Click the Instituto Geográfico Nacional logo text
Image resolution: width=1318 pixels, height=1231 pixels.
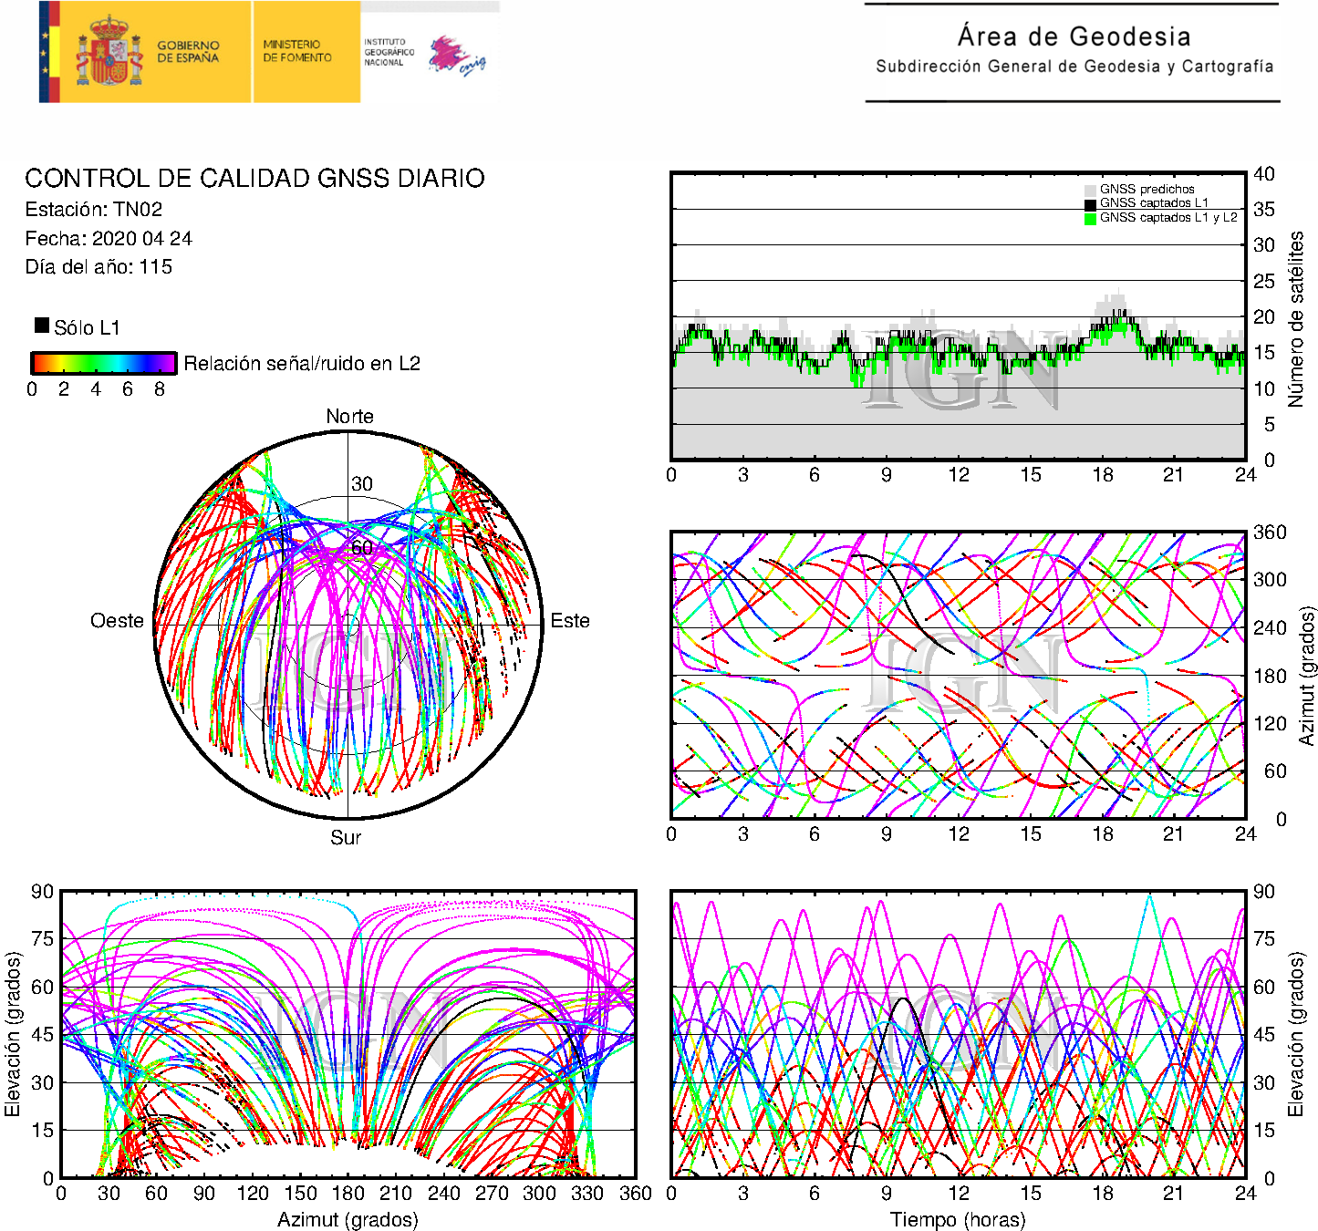[x=389, y=52]
